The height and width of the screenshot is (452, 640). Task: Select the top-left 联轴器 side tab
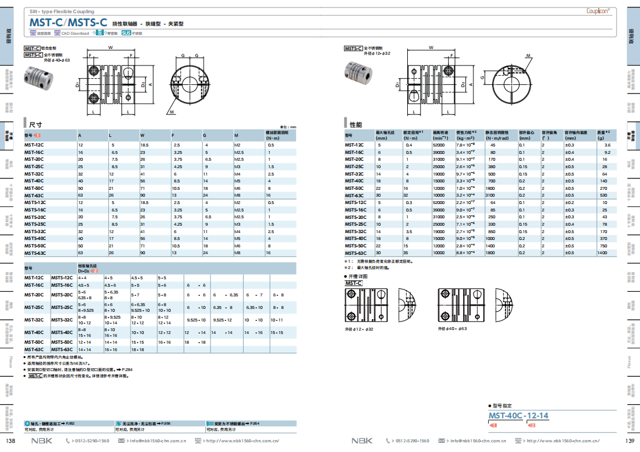(6, 36)
